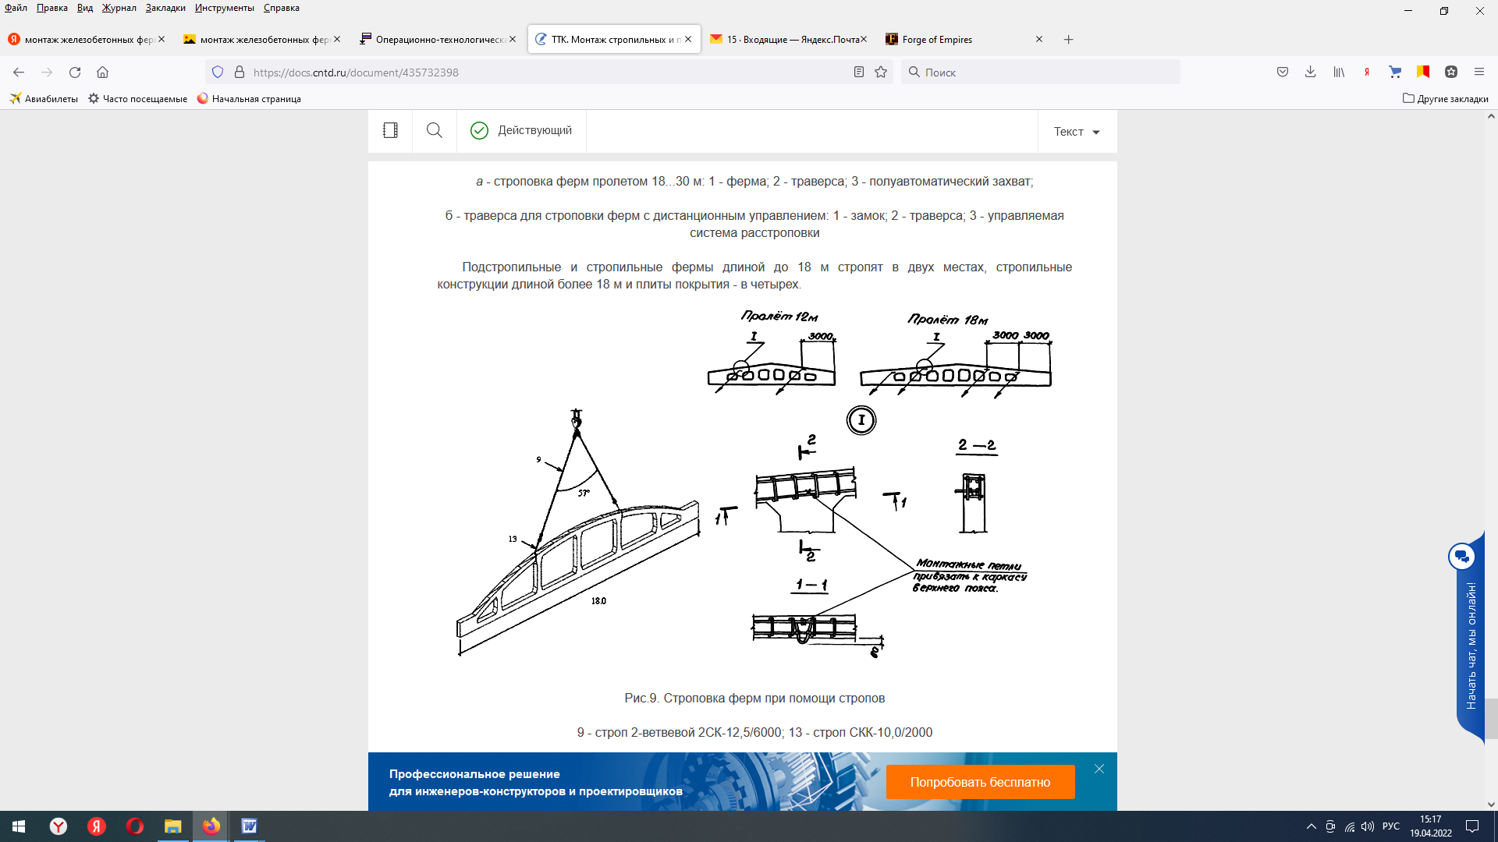Open the shopping cart extension

(x=1395, y=72)
